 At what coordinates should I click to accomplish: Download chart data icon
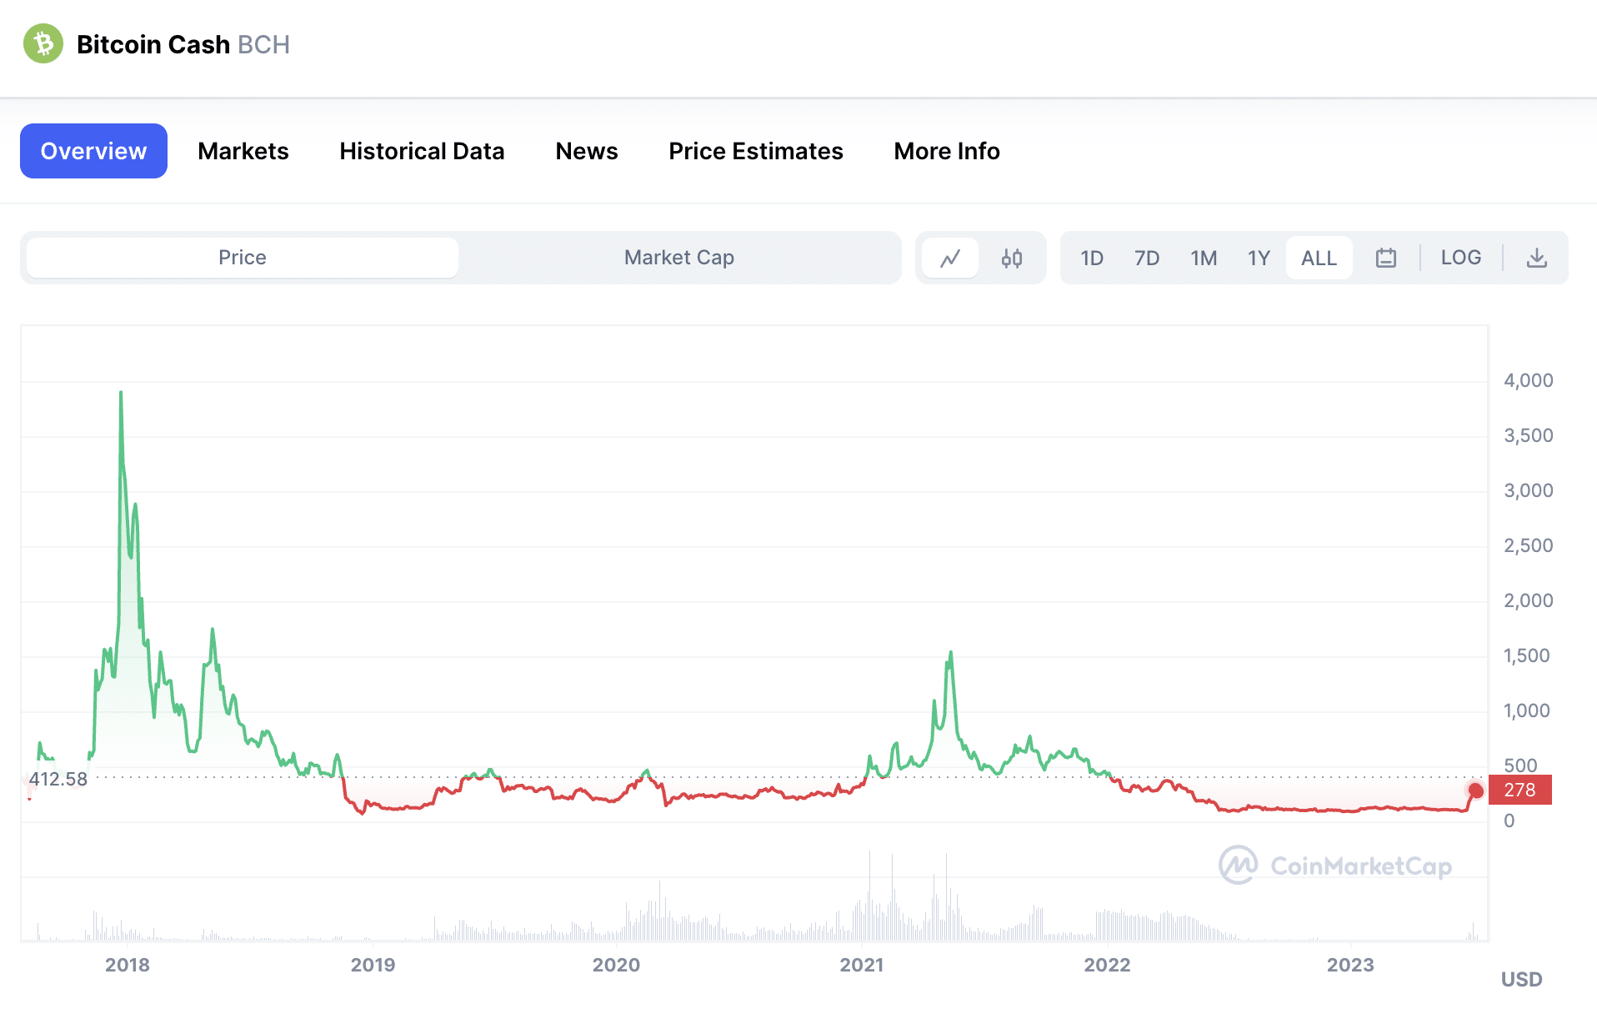(1537, 258)
